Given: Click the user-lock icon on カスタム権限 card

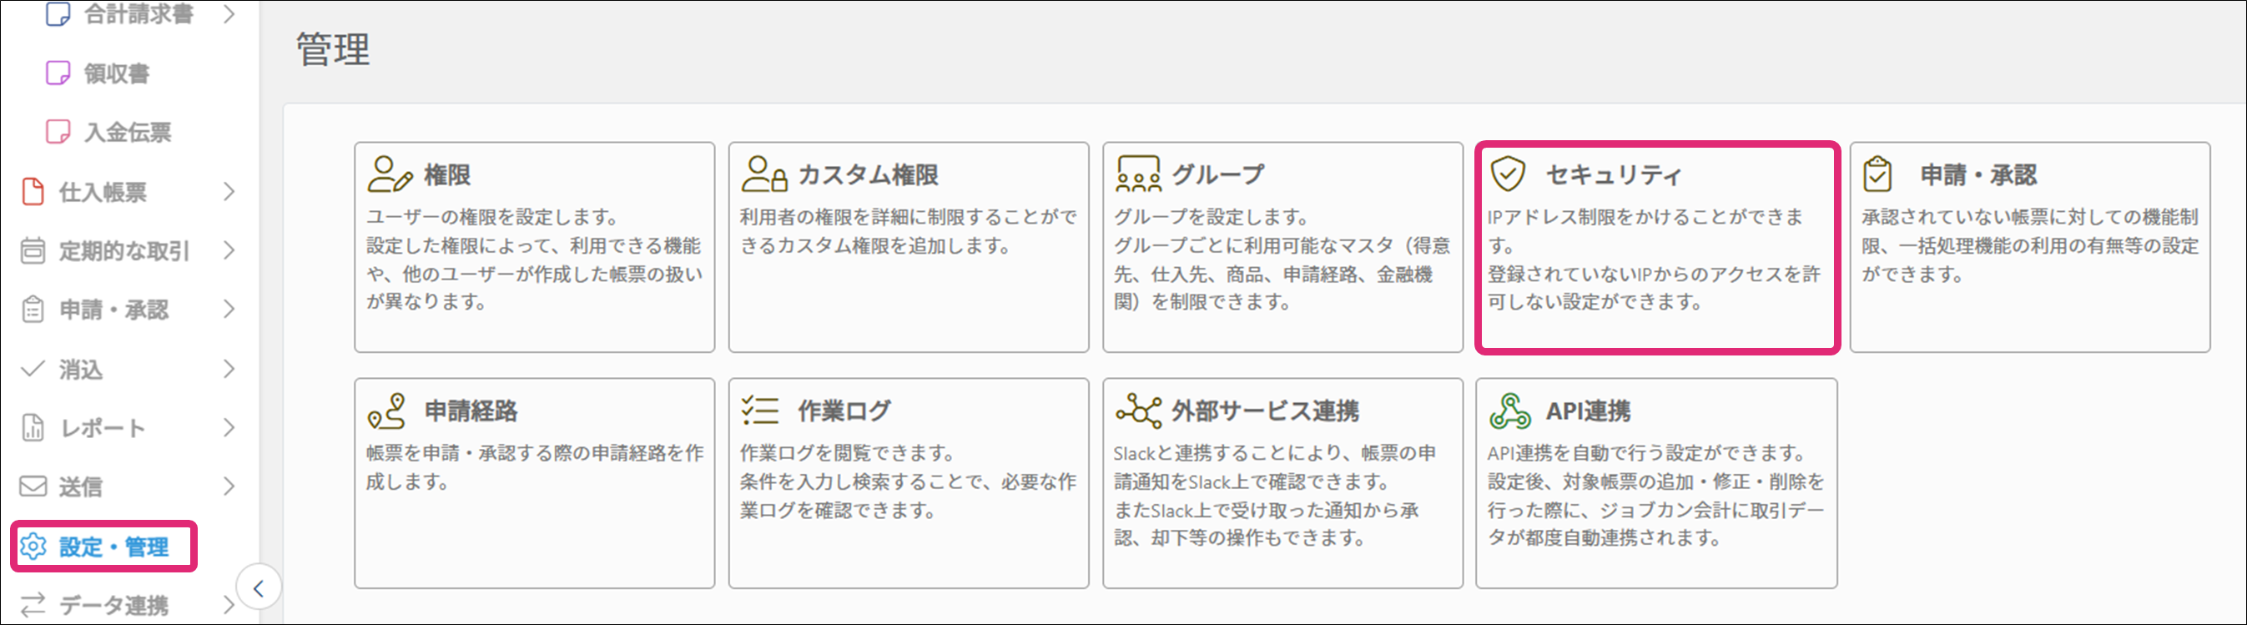Looking at the screenshot, I should coord(763,174).
